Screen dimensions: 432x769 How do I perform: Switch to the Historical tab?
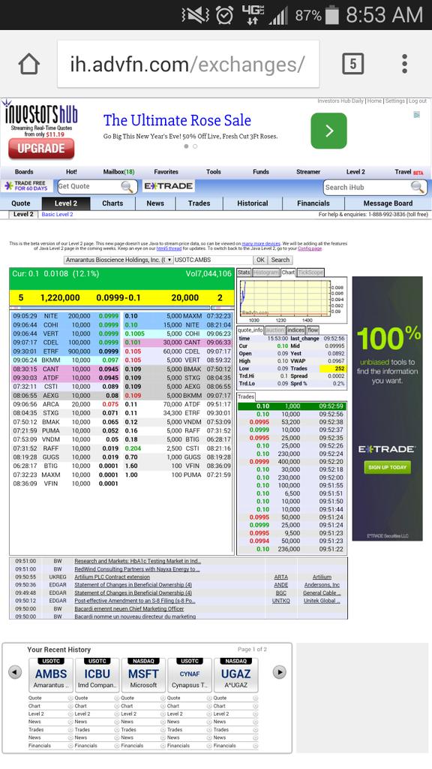(253, 203)
